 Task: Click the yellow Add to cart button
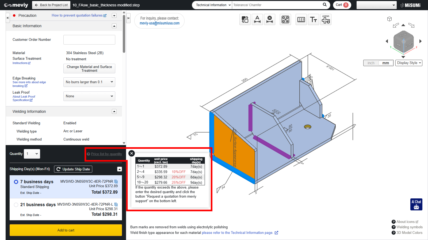click(66, 230)
